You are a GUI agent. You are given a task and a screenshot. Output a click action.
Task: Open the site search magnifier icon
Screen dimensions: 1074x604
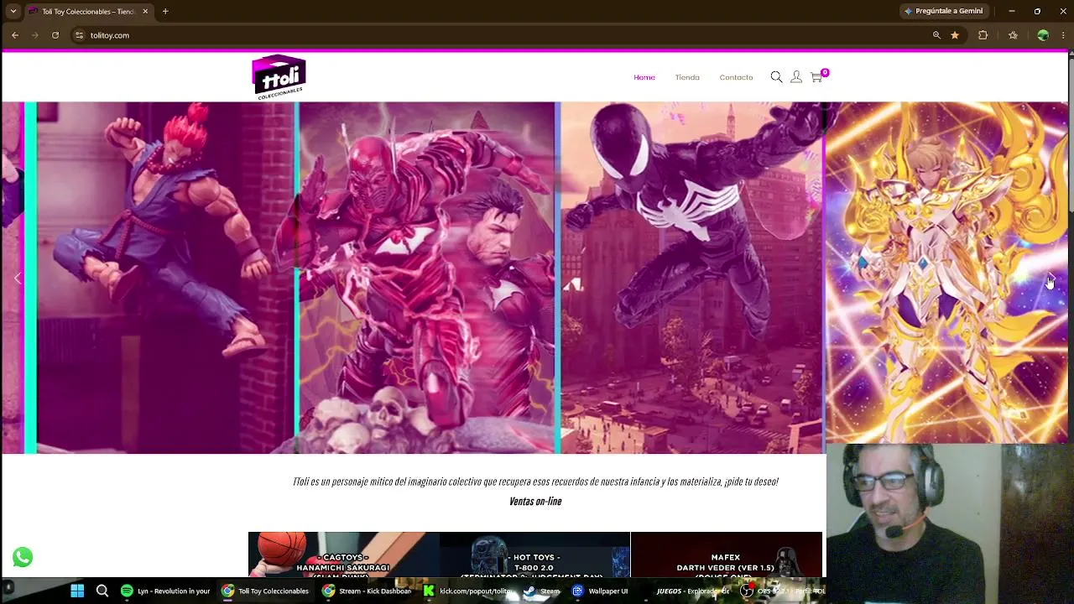click(776, 77)
